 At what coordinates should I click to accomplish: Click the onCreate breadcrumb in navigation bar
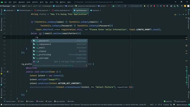[x=69, y=6]
